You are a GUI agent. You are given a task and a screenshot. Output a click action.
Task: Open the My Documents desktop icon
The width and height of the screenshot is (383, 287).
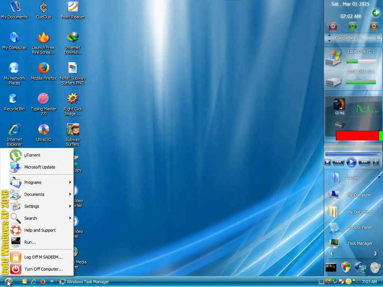(15, 10)
